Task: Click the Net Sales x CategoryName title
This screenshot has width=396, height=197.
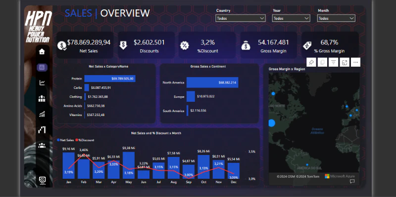Action: 108,67
